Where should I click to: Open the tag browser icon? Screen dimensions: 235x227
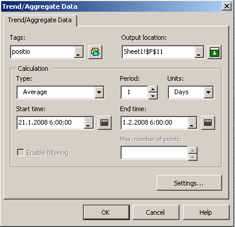coord(95,52)
